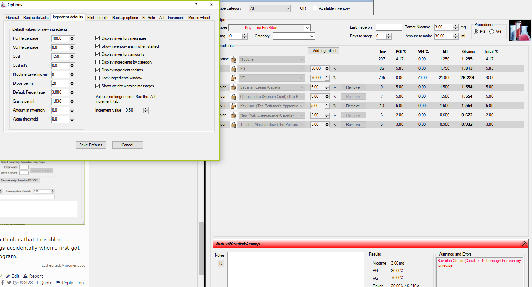Viewport: 532px width, 287px height.
Task: Click the Options window app icon
Action: (3, 5)
